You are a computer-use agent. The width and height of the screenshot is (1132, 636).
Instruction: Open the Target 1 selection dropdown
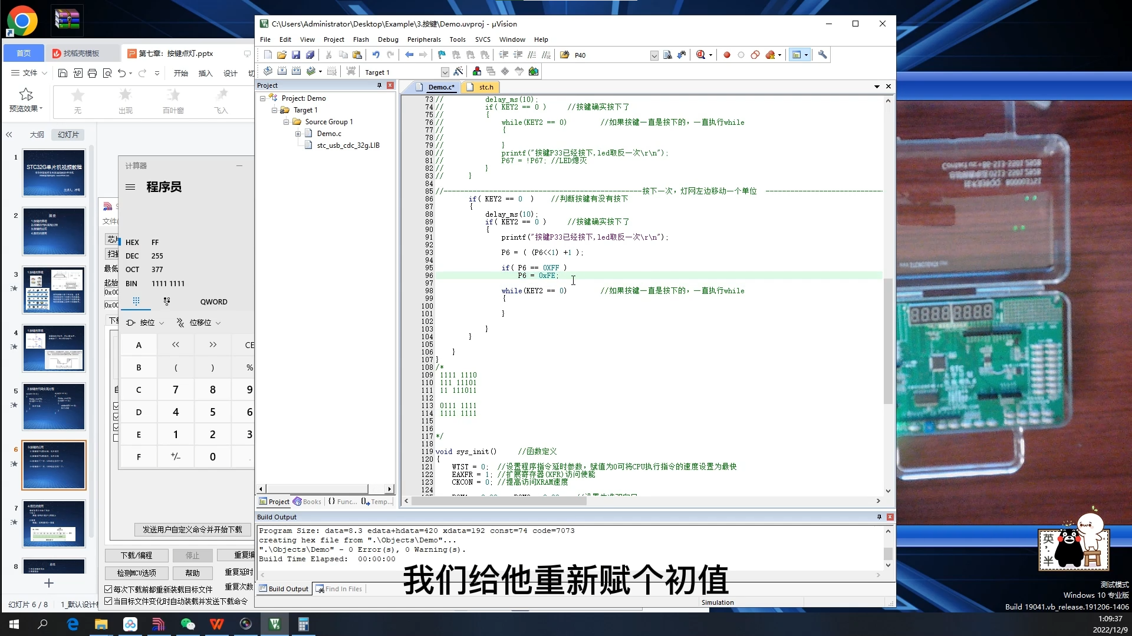click(x=445, y=72)
